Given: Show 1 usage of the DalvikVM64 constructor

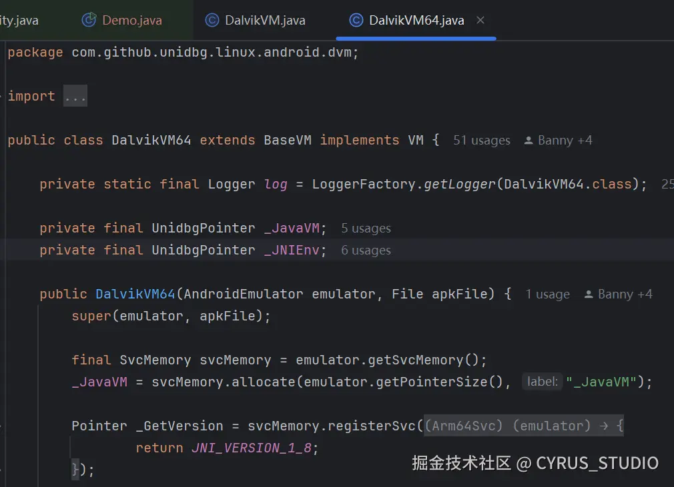Looking at the screenshot, I should click(547, 294).
